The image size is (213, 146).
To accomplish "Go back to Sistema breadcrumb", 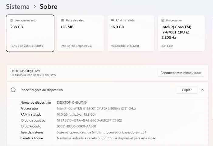I will 18,6.
